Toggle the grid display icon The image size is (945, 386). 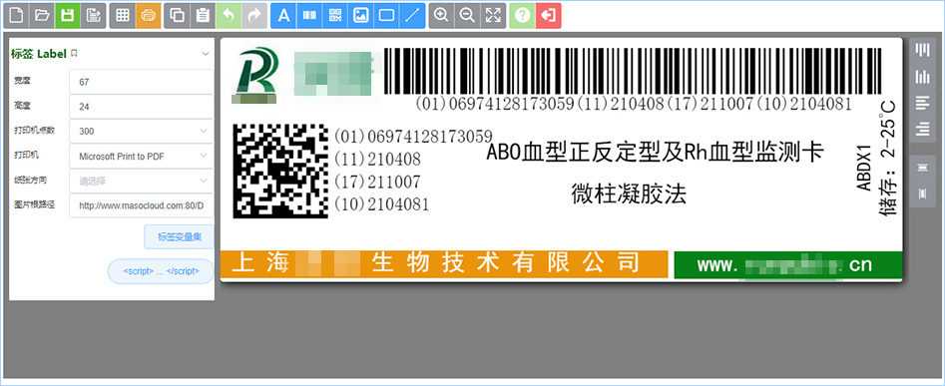point(123,16)
